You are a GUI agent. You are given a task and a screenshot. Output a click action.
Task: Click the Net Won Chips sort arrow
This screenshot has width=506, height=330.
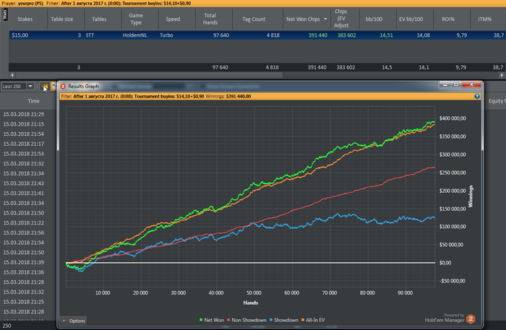(325, 19)
